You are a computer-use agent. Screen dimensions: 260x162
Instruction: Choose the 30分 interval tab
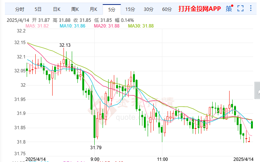click(x=148, y=9)
